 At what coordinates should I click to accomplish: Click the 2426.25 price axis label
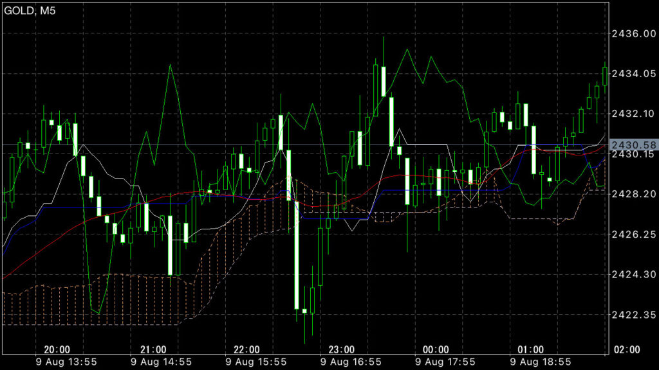point(634,234)
